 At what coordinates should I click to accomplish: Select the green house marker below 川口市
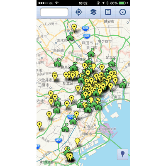point(91,52)
